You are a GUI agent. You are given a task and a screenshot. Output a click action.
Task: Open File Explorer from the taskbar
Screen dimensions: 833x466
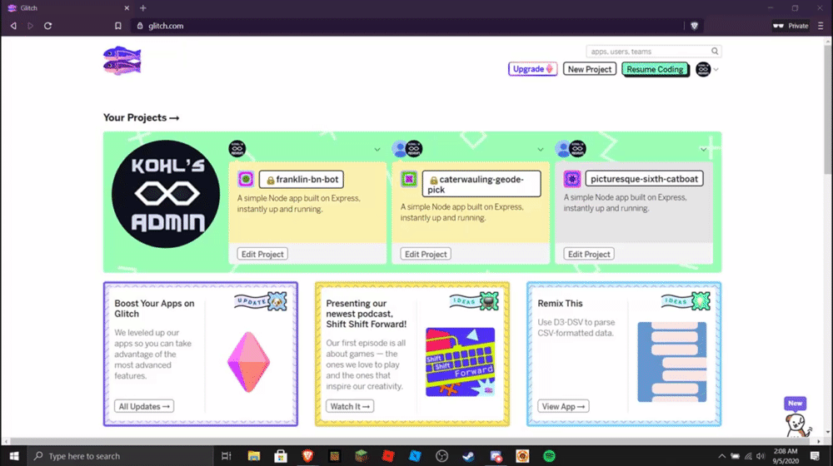(x=254, y=456)
